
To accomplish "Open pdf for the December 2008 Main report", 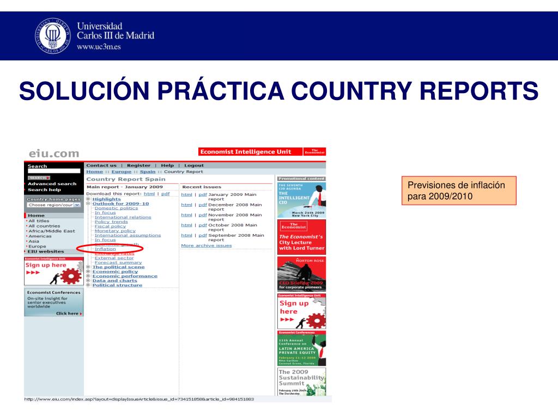I will (x=203, y=205).
